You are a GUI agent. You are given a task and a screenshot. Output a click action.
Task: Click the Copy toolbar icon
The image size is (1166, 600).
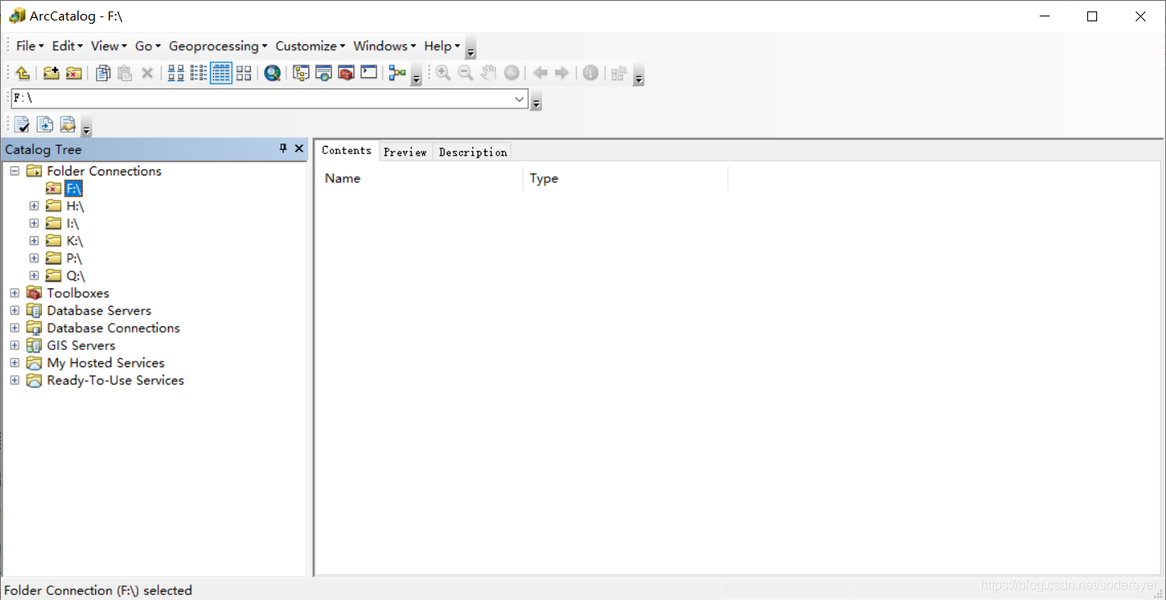click(x=102, y=73)
